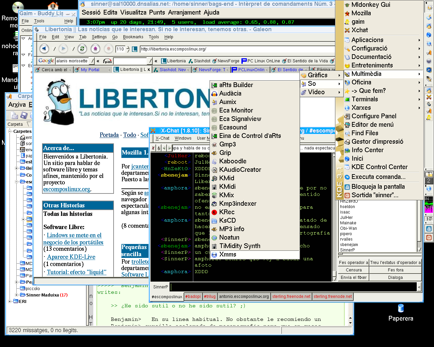
Task: Open the Sessió menu in the terminal window
Action: tap(91, 13)
